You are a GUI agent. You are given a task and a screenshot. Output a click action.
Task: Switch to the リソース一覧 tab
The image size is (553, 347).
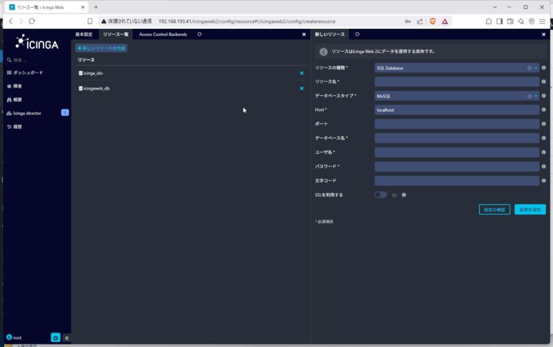[x=115, y=34]
